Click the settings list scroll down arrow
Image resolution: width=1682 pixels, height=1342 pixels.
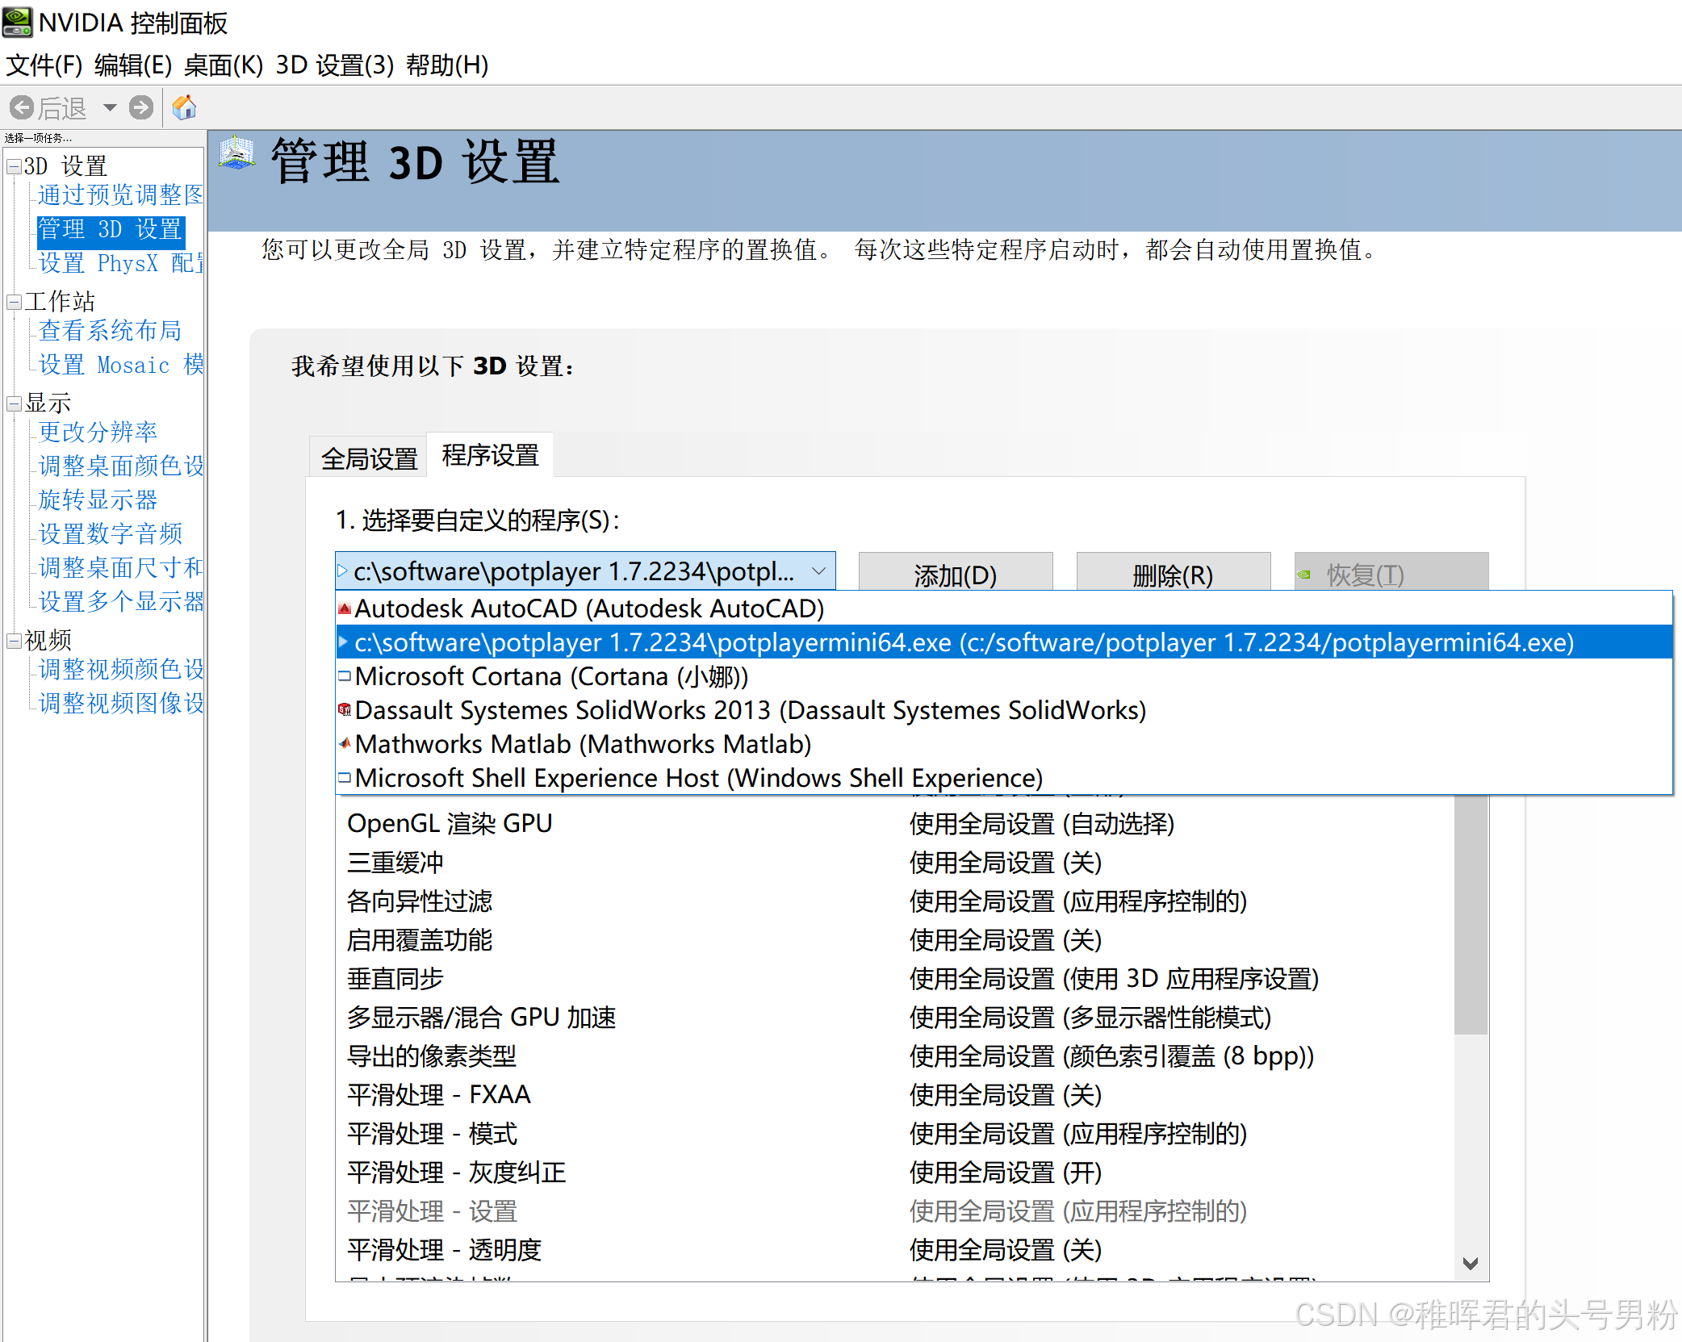tap(1470, 1263)
